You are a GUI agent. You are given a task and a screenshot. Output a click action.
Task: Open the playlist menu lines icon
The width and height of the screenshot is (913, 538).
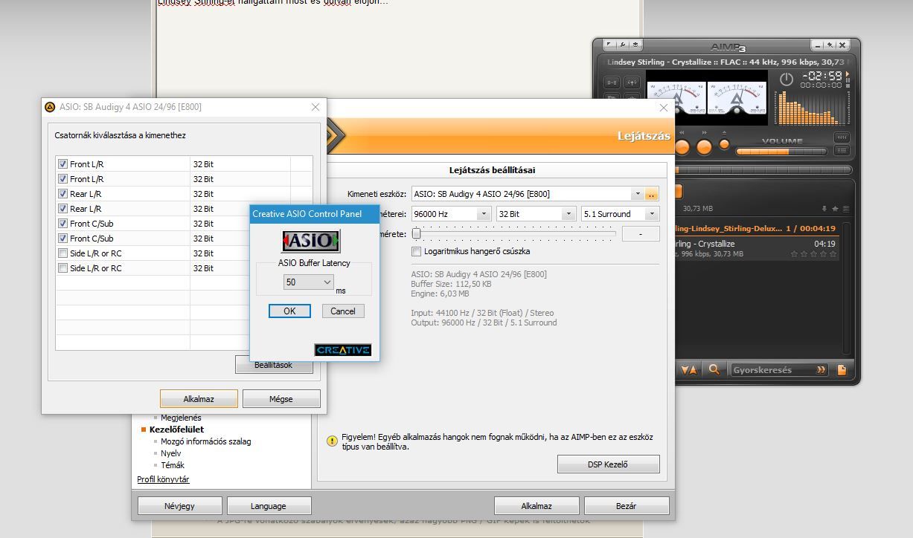pyautogui.click(x=846, y=209)
